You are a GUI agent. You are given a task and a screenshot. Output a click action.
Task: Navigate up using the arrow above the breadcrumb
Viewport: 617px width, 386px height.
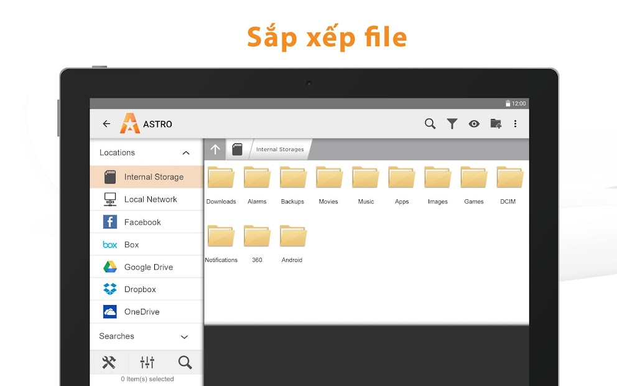click(x=215, y=149)
